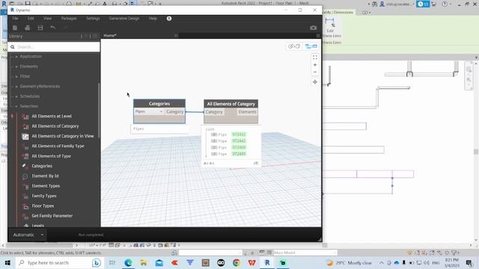Open the Pipes dropdown in Categories node
The height and width of the screenshot is (269, 479).
coord(149,112)
